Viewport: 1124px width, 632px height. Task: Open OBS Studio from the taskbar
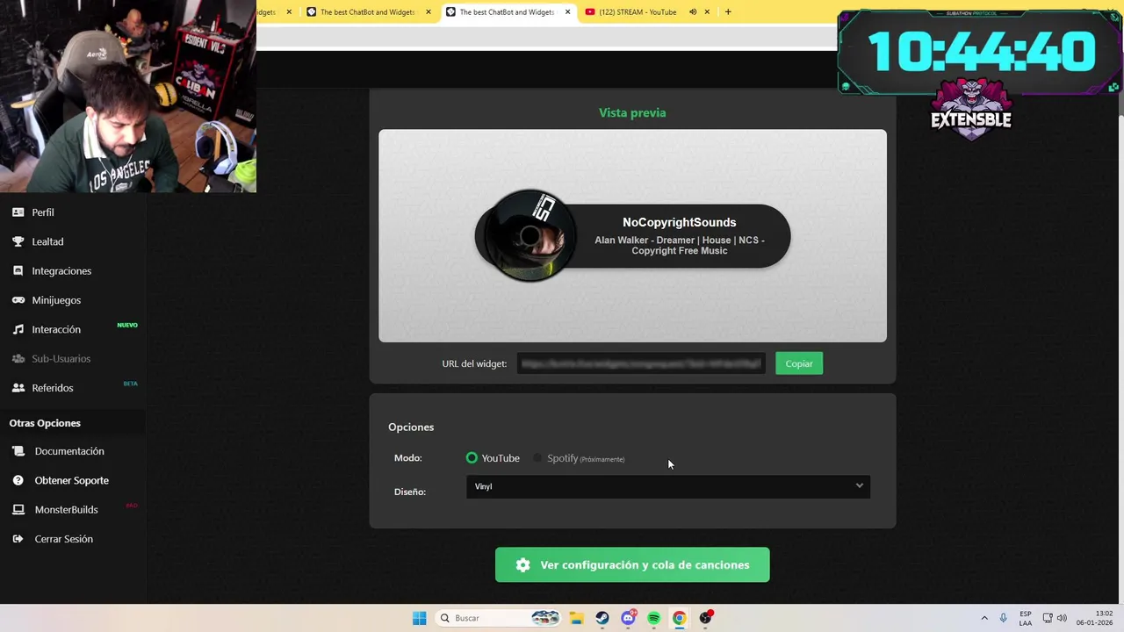(705, 618)
